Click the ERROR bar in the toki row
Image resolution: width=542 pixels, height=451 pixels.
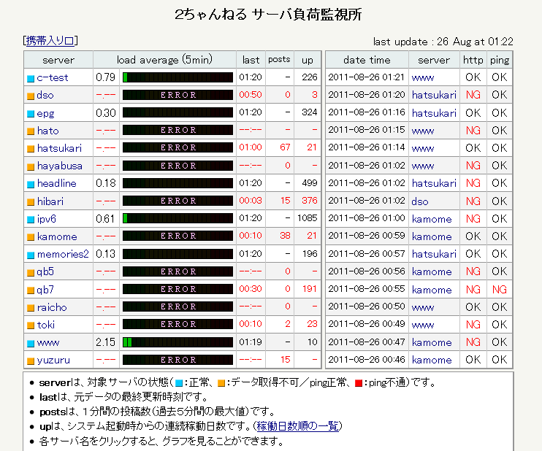[x=178, y=324]
